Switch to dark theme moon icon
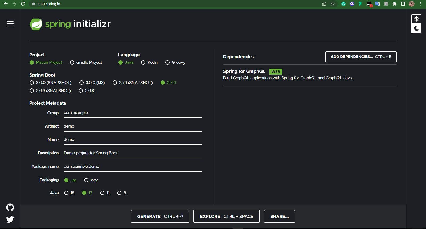The width and height of the screenshot is (426, 229). tap(416, 28)
